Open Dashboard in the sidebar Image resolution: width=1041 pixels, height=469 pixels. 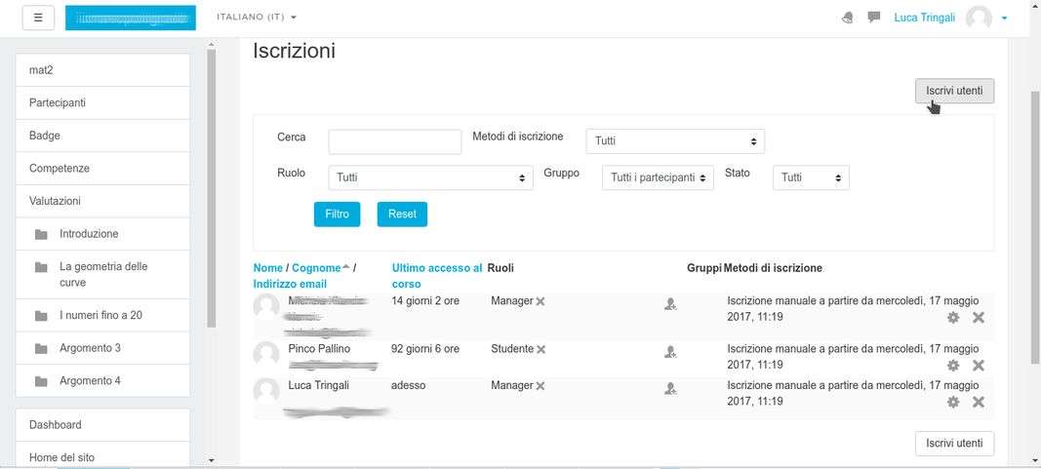102,424
